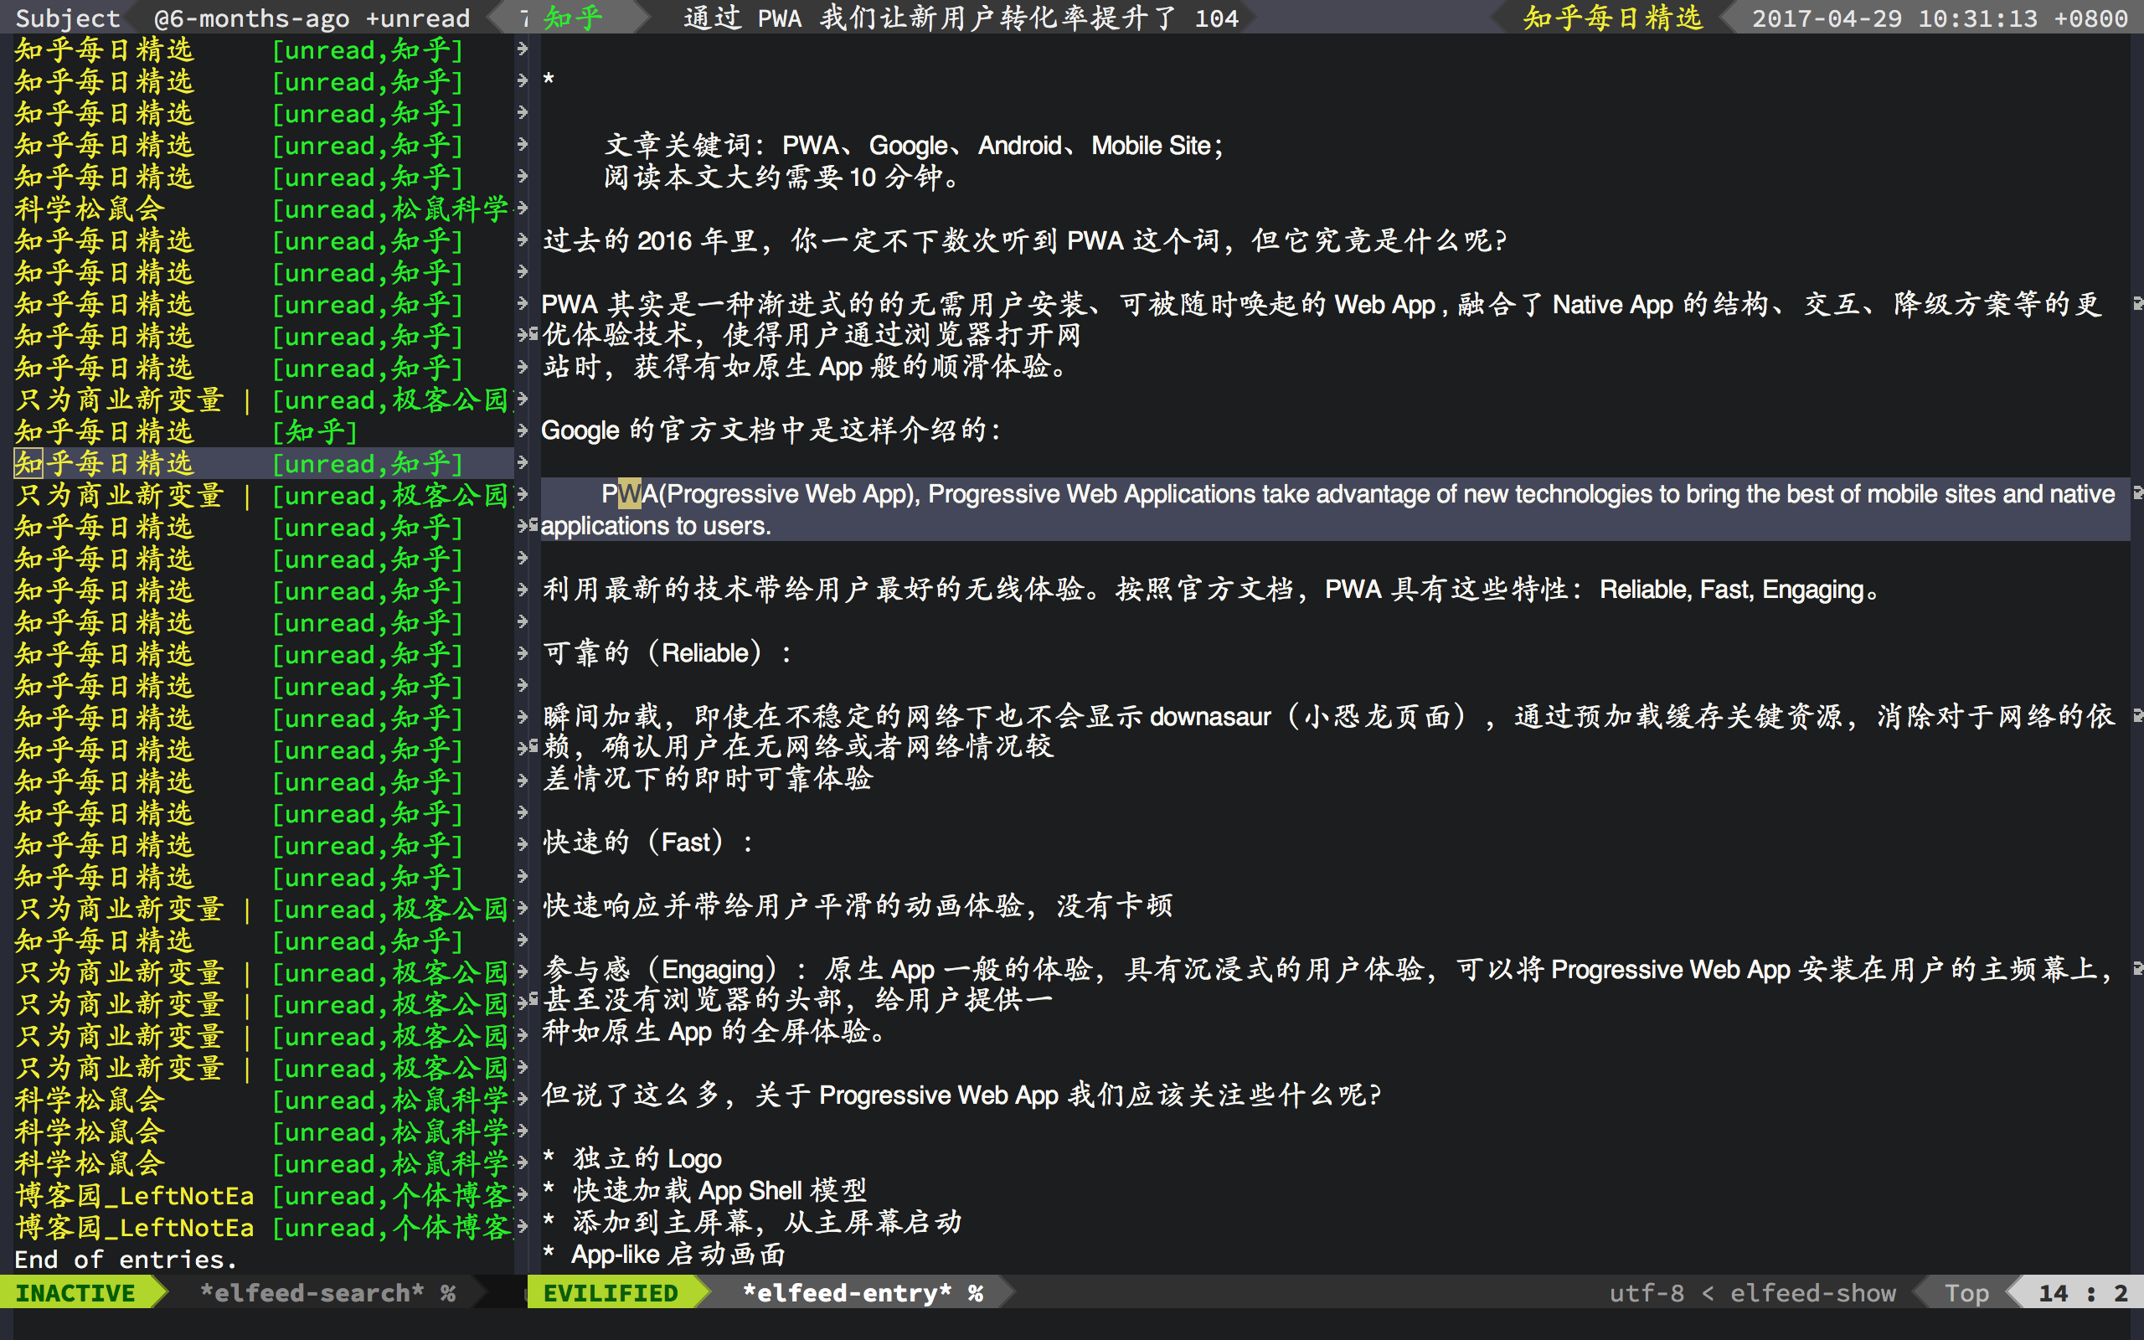The width and height of the screenshot is (2144, 1340).
Task: Click the bullet App-like 启动画面
Action: coord(678,1254)
